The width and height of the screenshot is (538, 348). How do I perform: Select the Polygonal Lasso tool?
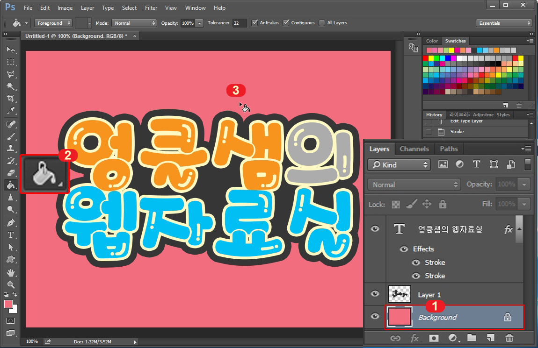11,74
